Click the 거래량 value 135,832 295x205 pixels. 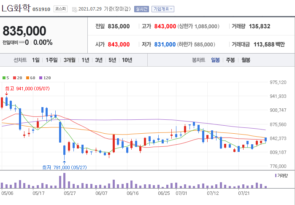[x=260, y=26]
